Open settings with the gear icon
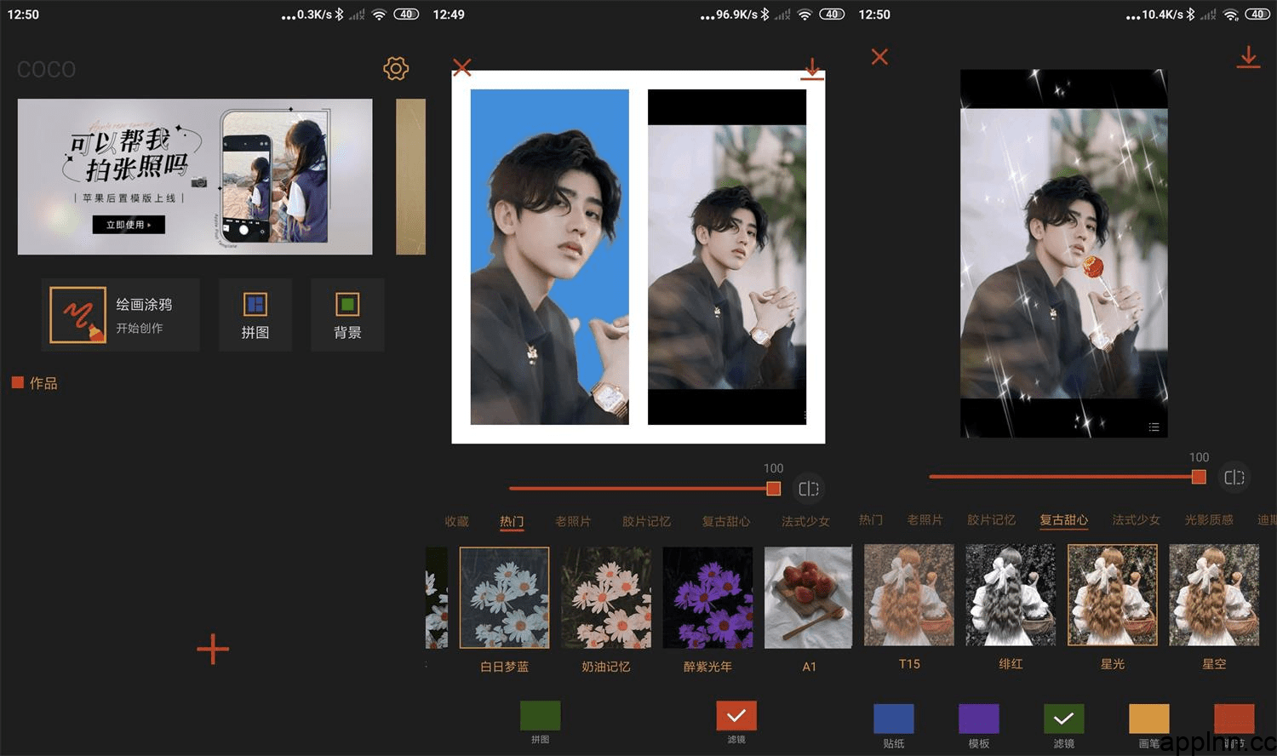1277x756 pixels. point(396,69)
